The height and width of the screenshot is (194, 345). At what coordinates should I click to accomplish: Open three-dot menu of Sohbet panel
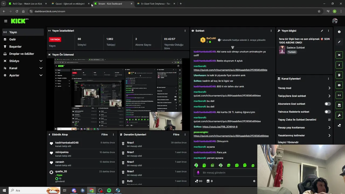tap(271, 31)
